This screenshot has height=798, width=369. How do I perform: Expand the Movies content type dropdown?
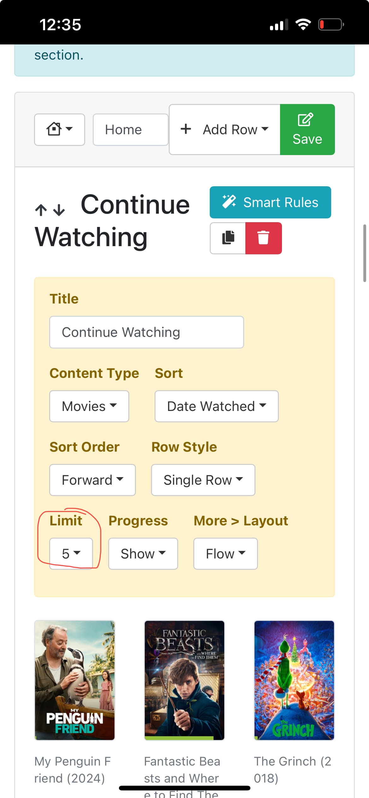click(89, 406)
